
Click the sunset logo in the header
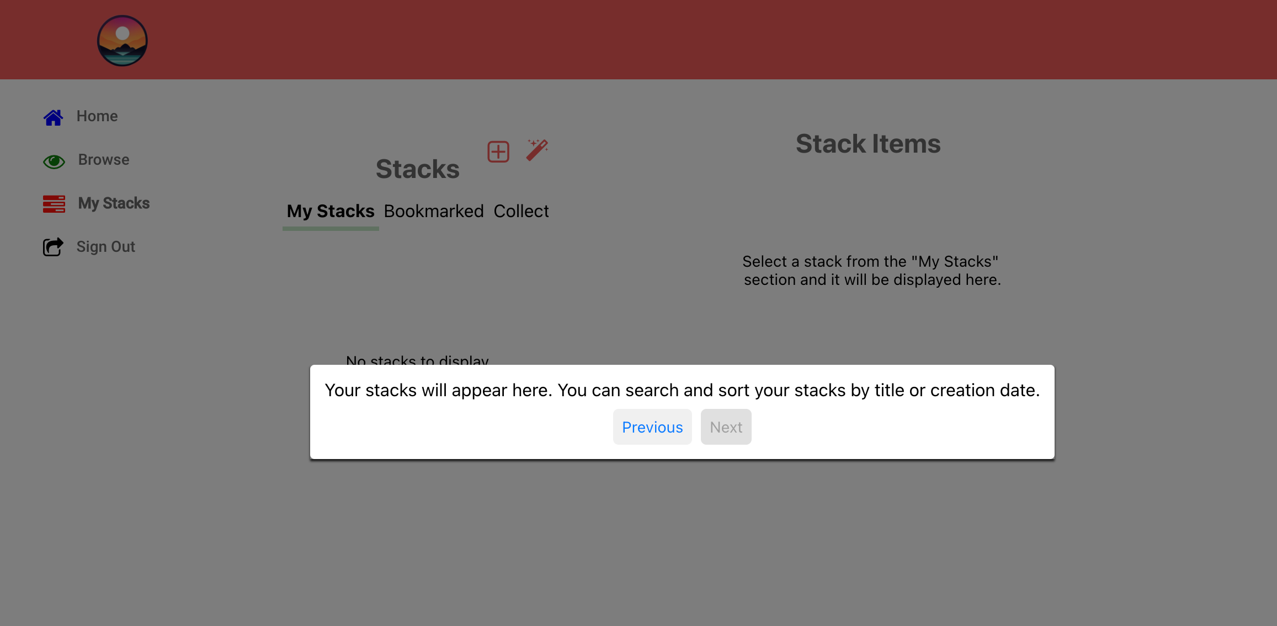click(122, 40)
